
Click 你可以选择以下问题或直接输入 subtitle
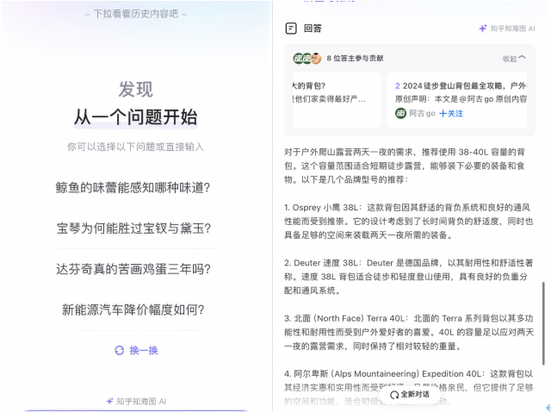[136, 147]
